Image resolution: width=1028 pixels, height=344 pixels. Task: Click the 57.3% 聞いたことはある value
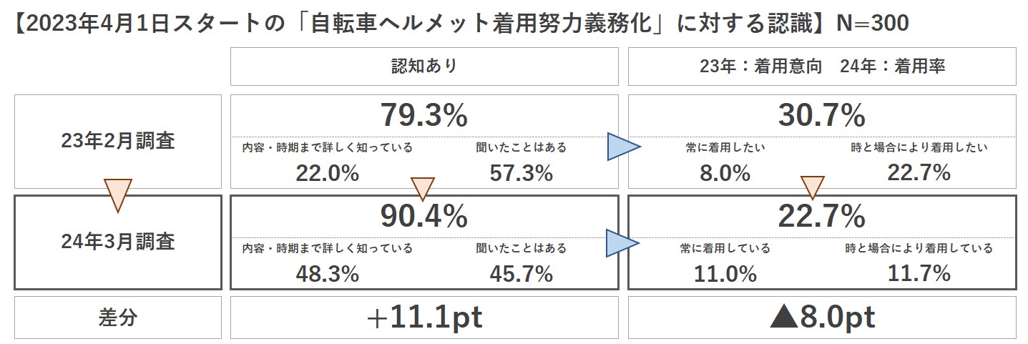click(521, 172)
